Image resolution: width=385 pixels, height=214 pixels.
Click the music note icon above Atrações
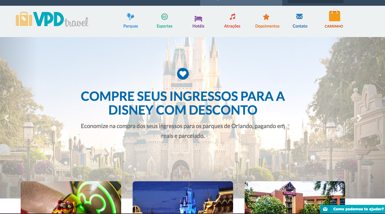coord(232,17)
